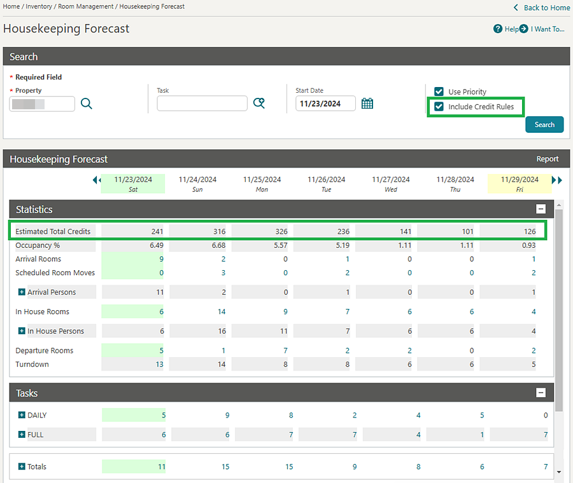The image size is (573, 483).
Task: Open In House Rooms value 14
Action: pos(222,311)
